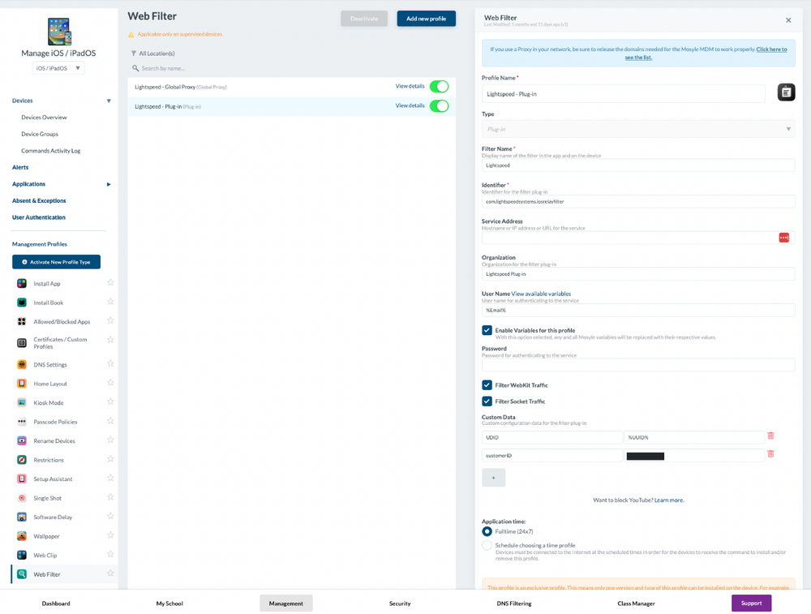The image size is (811, 614).
Task: Open the Web Filter profile icon
Action: (x=22, y=574)
